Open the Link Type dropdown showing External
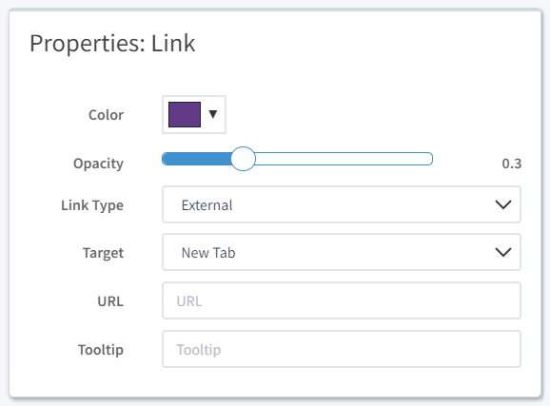Screen dimensions: 550x406 342,204
